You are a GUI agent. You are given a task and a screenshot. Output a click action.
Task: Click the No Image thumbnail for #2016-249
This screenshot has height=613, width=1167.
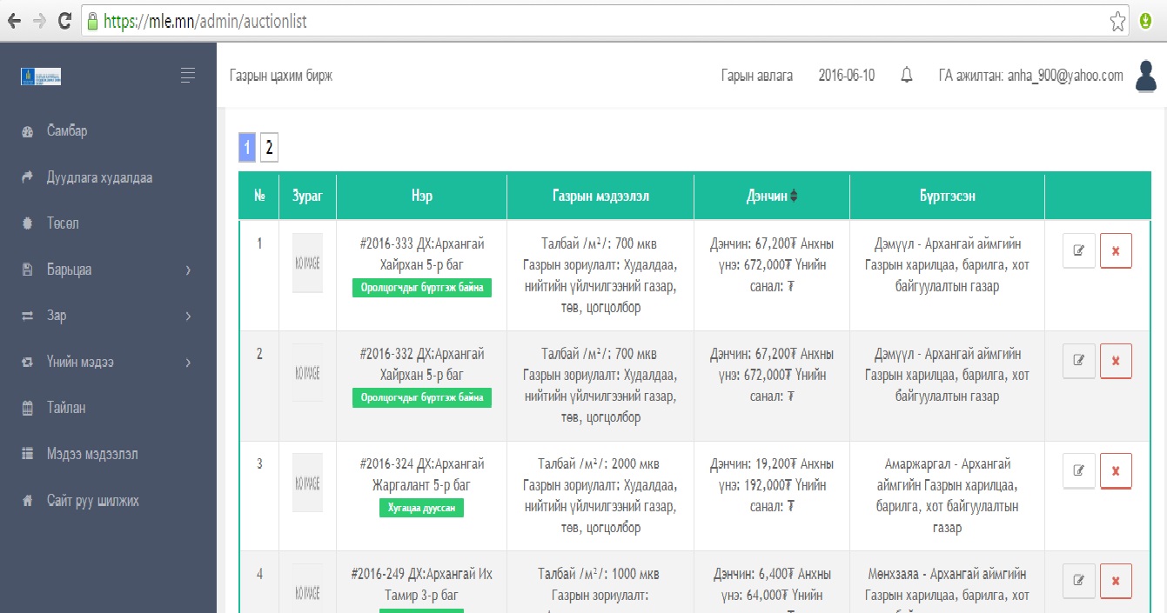click(x=307, y=588)
